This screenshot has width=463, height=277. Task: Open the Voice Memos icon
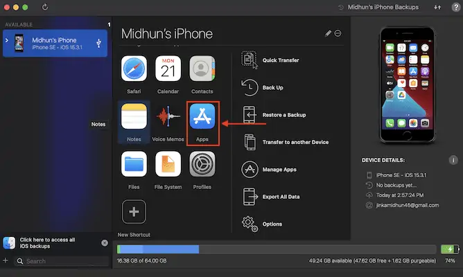[x=168, y=116]
